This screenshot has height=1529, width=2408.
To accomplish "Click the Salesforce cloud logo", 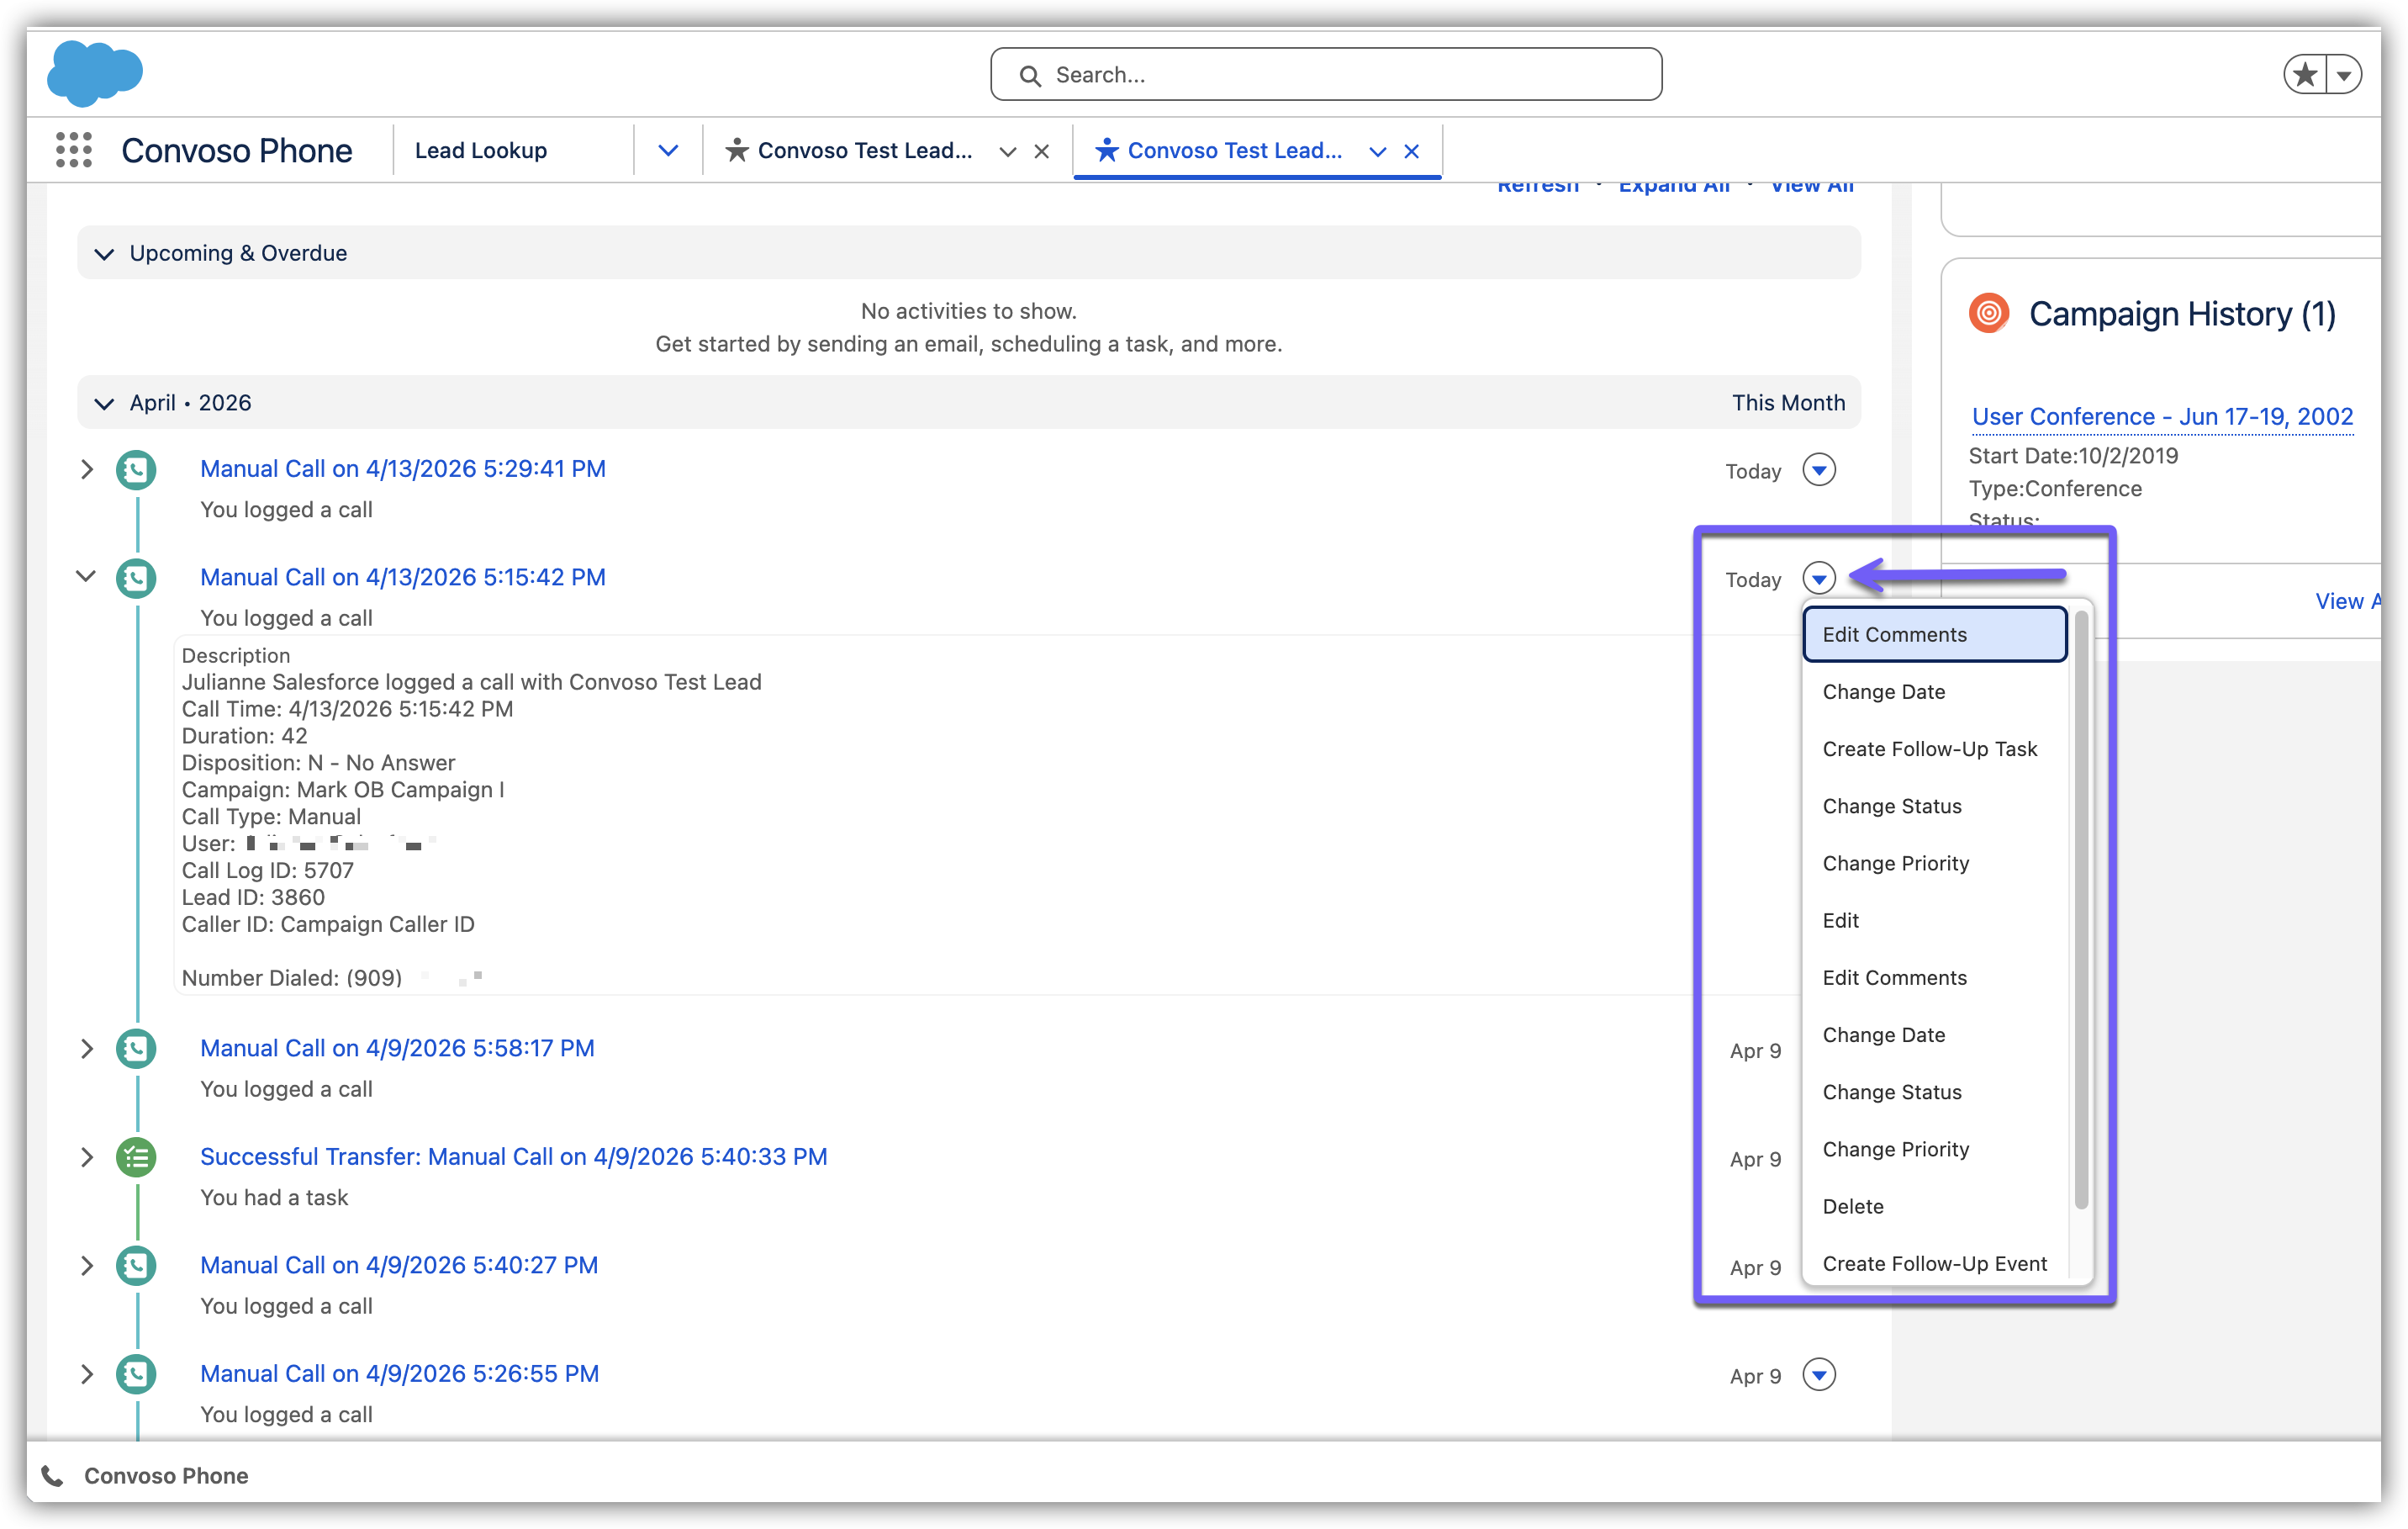I will [x=95, y=73].
